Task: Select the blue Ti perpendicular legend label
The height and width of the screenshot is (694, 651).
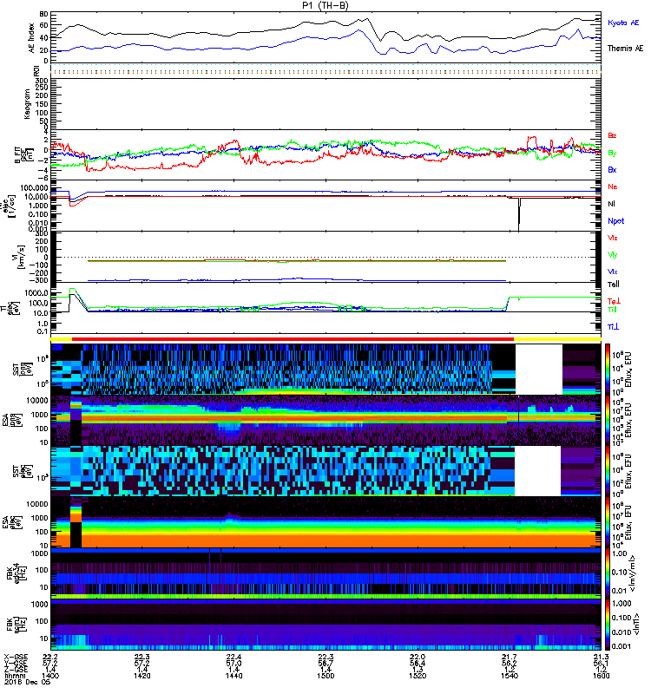Action: (x=613, y=327)
